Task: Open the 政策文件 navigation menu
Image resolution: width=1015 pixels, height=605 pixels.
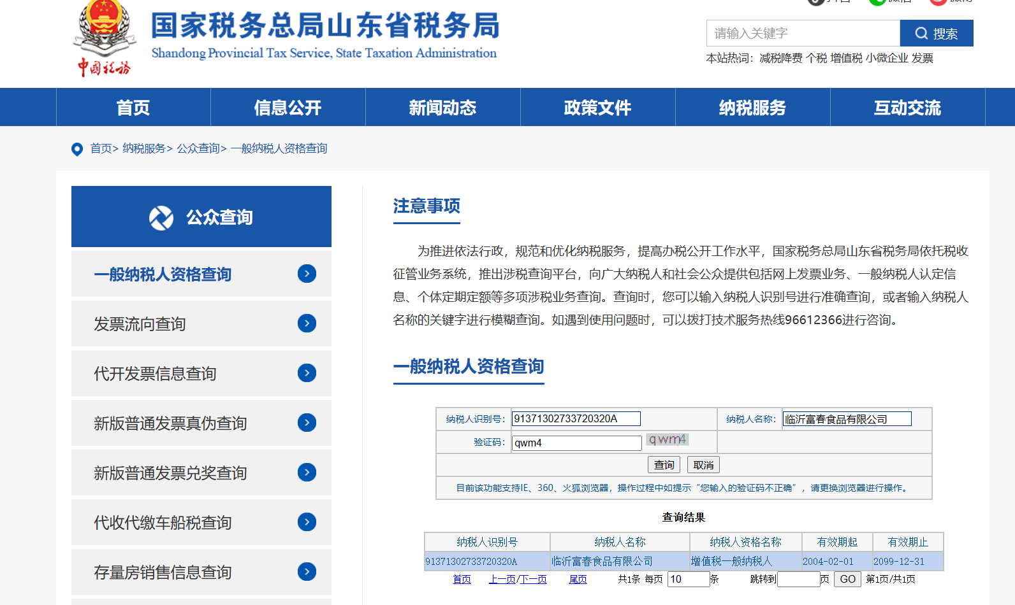Action: point(597,108)
